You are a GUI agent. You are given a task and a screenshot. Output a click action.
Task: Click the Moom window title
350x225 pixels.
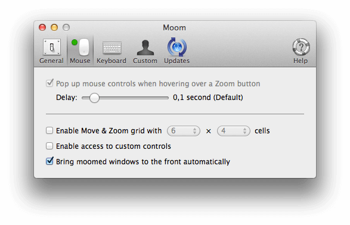pos(174,27)
